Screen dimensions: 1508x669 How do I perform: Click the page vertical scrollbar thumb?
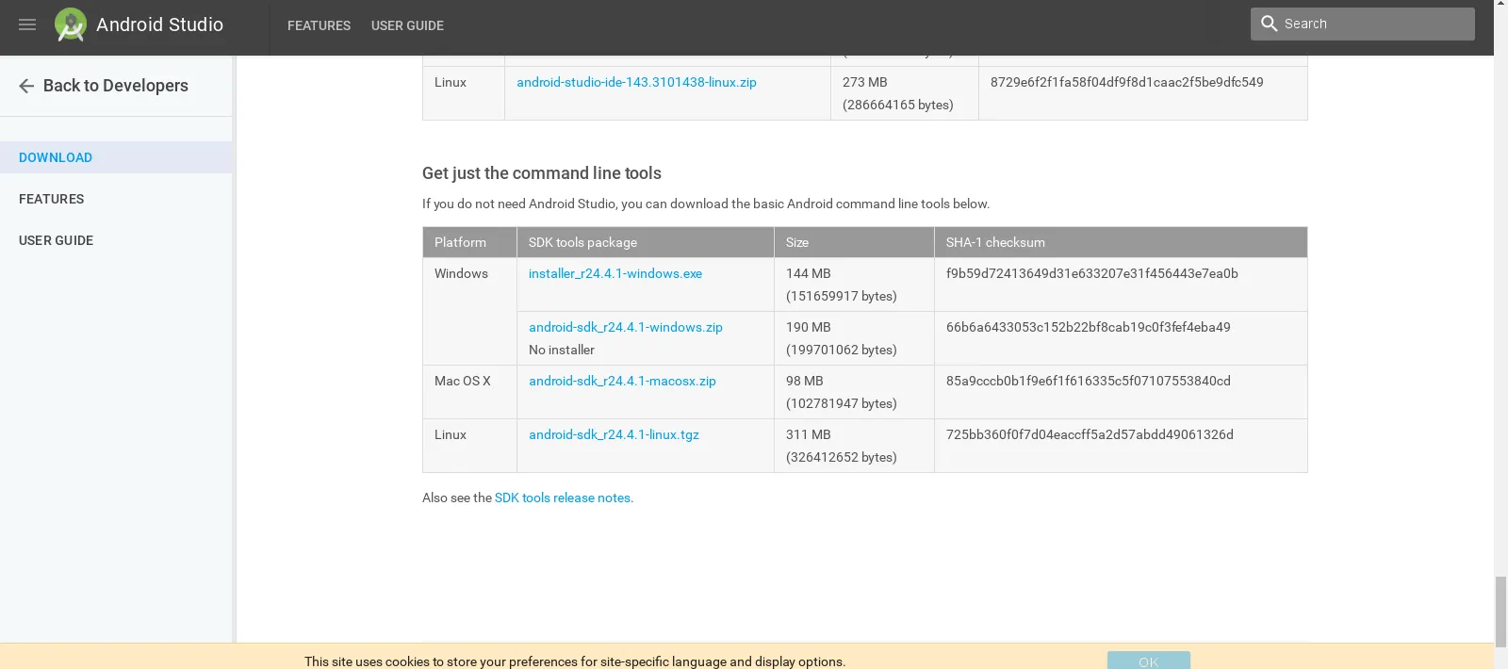click(1500, 612)
